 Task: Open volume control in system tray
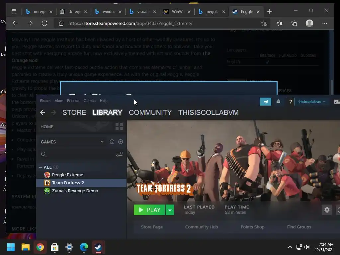pos(306,247)
